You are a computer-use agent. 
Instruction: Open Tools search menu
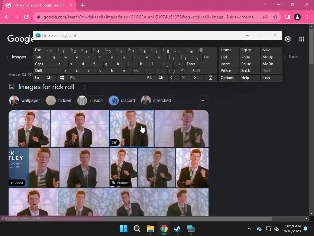point(293,57)
